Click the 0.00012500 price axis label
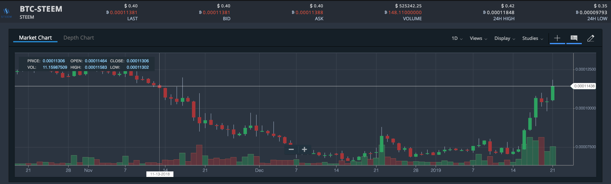 585,69
